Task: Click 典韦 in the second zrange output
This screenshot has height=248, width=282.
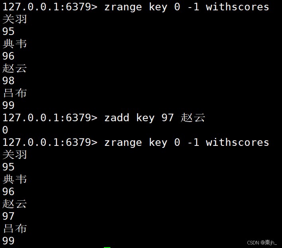Action: pyautogui.click(x=15, y=179)
